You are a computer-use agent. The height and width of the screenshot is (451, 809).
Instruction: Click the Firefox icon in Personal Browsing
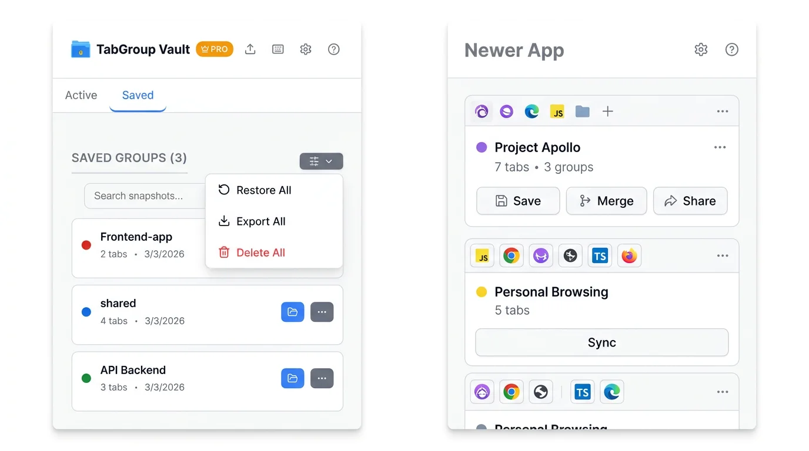tap(629, 256)
